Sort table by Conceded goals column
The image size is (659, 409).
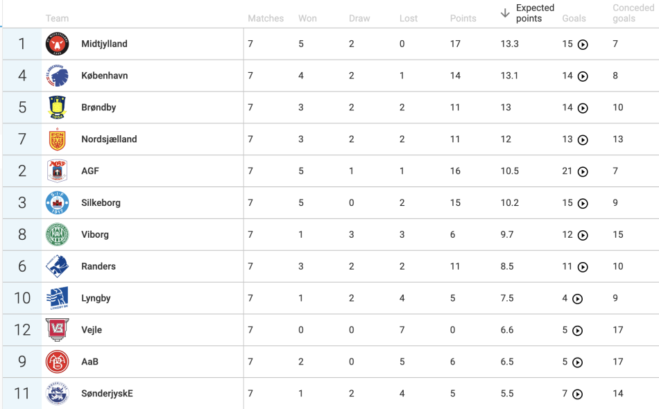(x=633, y=13)
